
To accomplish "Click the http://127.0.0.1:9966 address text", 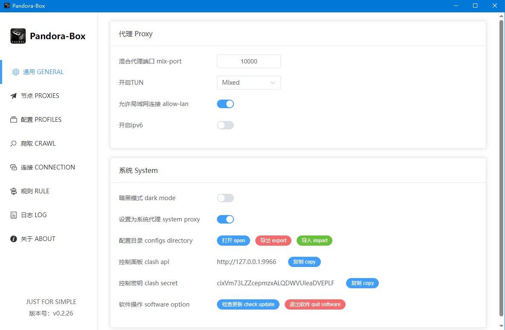I will pyautogui.click(x=246, y=262).
